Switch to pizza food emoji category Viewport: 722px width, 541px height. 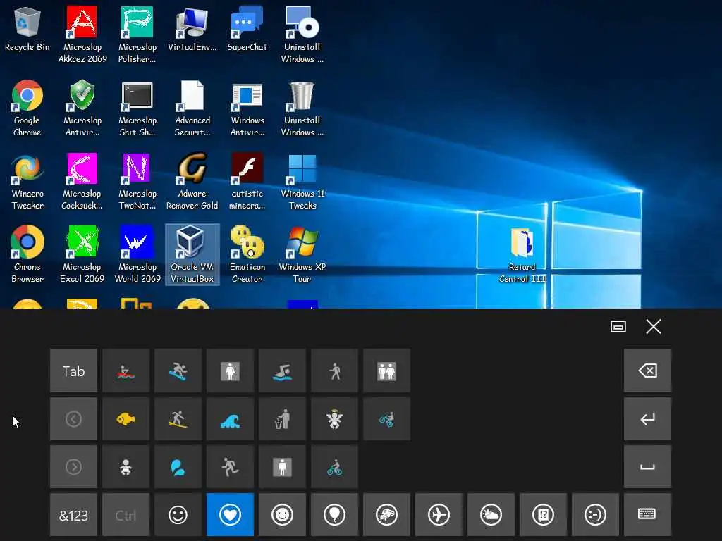pos(386,515)
